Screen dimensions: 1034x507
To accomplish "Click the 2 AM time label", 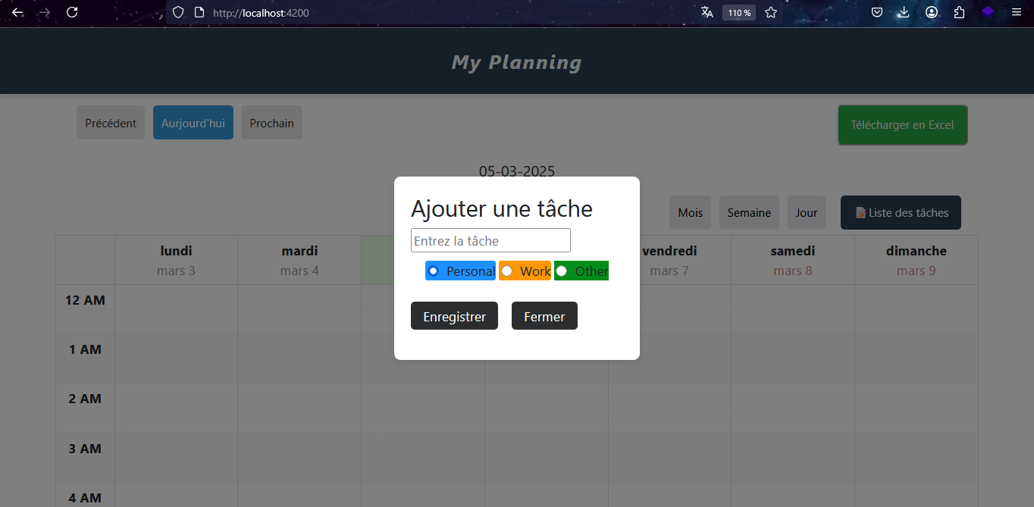I will [85, 399].
